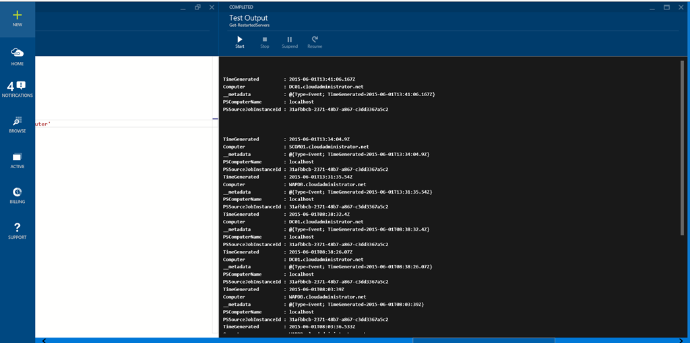The height and width of the screenshot is (343, 690).
Task: Stop the runbook test job
Action: pyautogui.click(x=265, y=40)
